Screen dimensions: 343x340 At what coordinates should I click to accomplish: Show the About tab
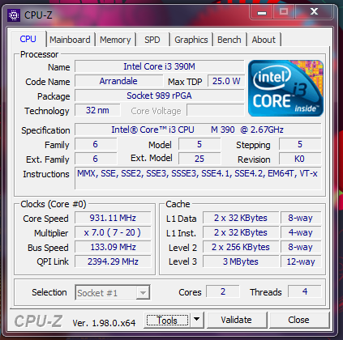264,40
